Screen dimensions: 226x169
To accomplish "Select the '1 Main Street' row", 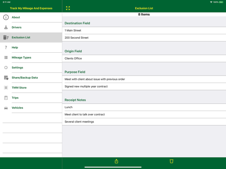I will [x=144, y=31].
